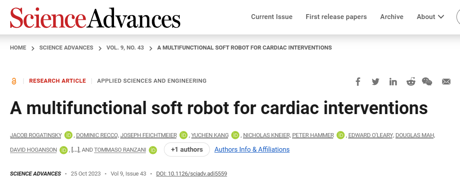Open Jacob Rogatinsky's ORCID iD icon
The image size is (460, 180).
tap(68, 135)
